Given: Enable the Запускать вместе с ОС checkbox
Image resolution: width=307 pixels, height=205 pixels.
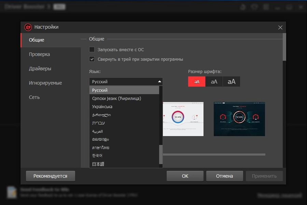Looking at the screenshot, I should click(92, 49).
